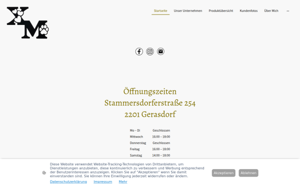Click the XM paw logo
This screenshot has width=300, height=187.
(27, 23)
